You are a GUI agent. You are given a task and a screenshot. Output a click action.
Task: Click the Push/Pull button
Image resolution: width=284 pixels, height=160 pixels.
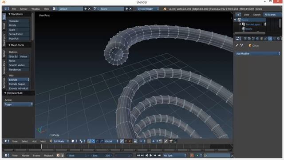(19, 39)
